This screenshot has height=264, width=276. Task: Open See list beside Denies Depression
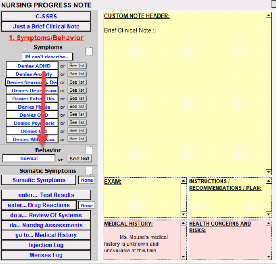(77, 90)
